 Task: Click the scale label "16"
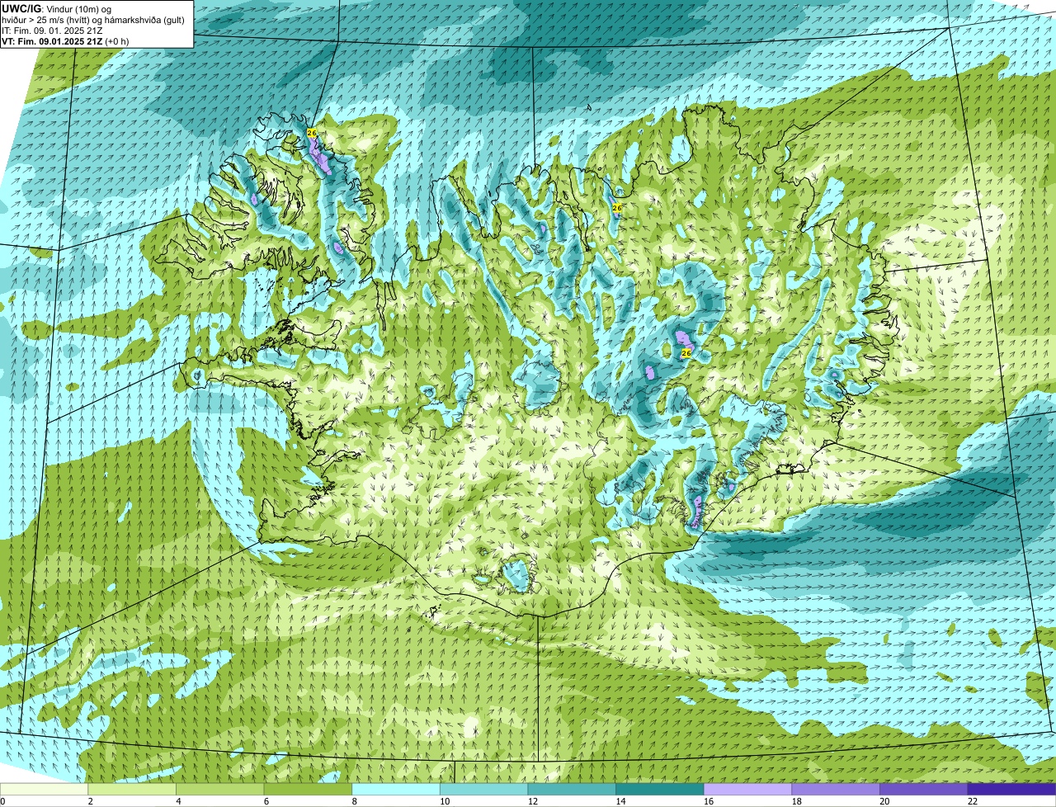pos(709,801)
